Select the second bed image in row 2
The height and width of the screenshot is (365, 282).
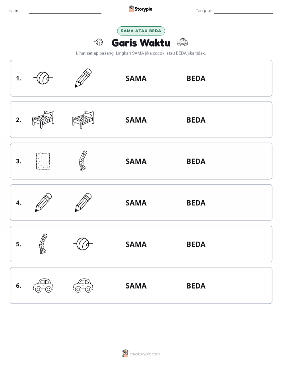pyautogui.click(x=83, y=119)
